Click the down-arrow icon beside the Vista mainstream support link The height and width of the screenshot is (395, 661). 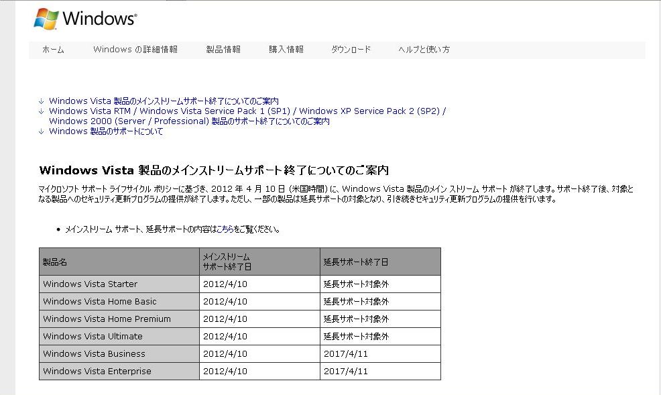pyautogui.click(x=42, y=101)
